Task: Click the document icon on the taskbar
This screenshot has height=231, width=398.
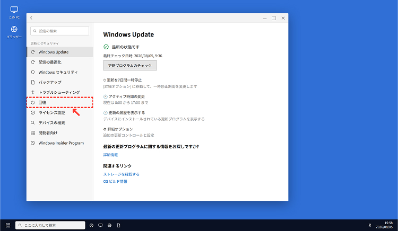Action: pos(118,225)
